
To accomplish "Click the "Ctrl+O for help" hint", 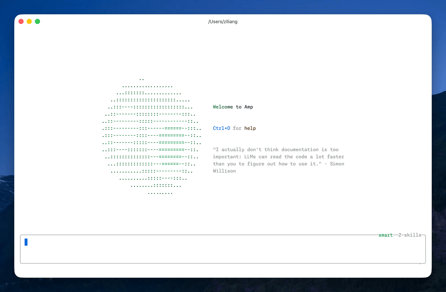I will tap(234, 128).
